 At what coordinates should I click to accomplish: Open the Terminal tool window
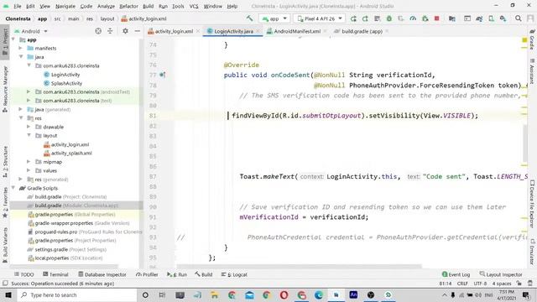[x=55, y=274]
